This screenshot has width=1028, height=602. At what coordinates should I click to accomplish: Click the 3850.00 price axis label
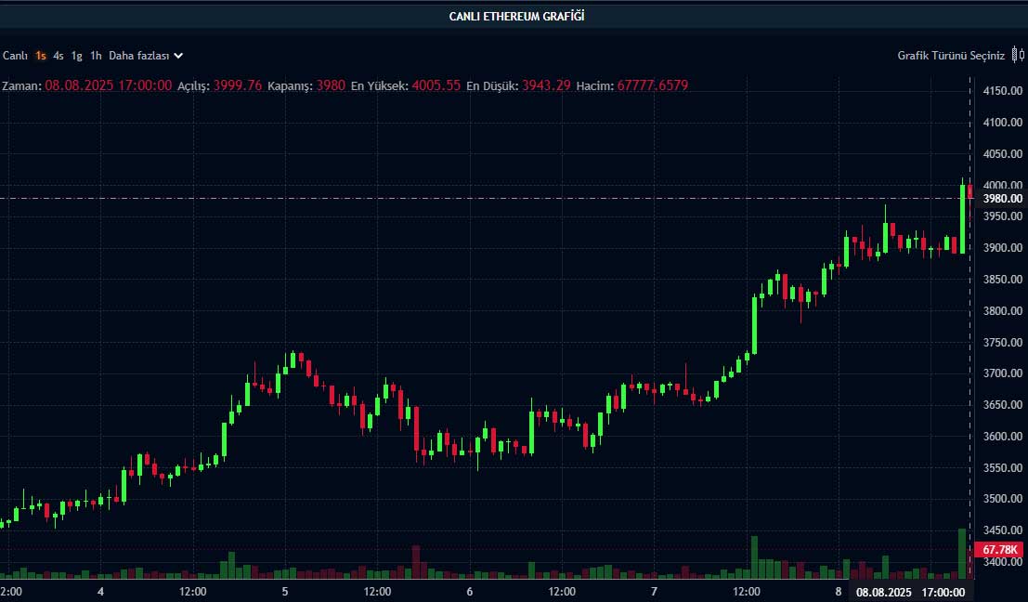[x=1002, y=280]
